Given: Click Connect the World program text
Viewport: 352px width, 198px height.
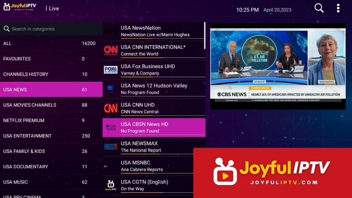Looking at the screenshot, I should pyautogui.click(x=140, y=54).
